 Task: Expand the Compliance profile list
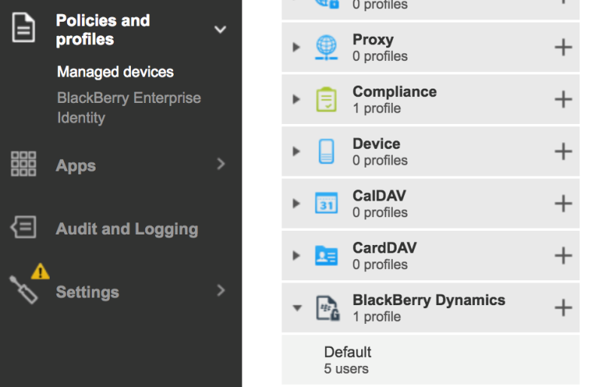point(296,99)
